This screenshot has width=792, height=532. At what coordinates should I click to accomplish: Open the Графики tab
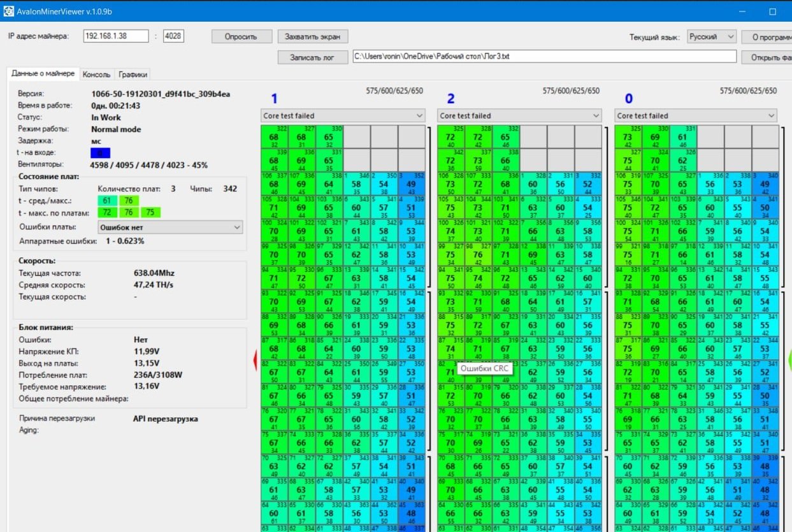click(x=133, y=75)
